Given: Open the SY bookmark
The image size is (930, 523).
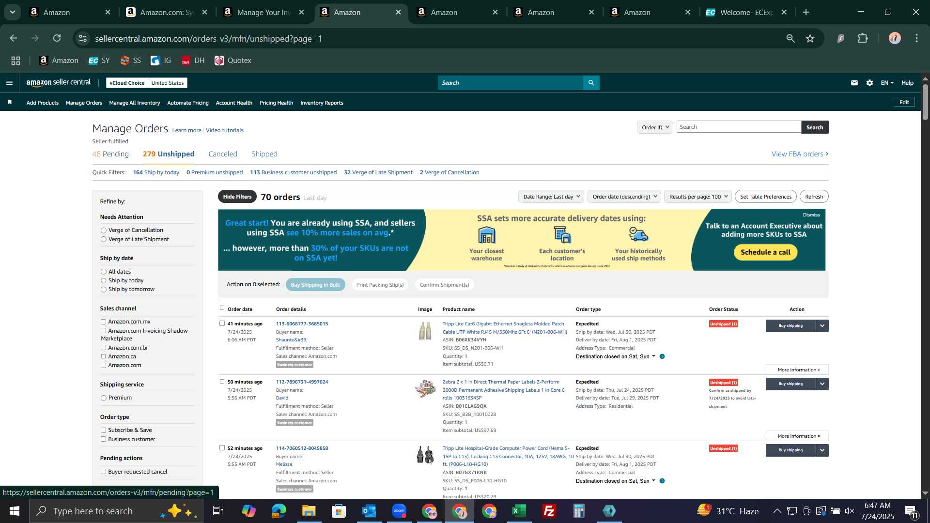Looking at the screenshot, I should coord(99,61).
